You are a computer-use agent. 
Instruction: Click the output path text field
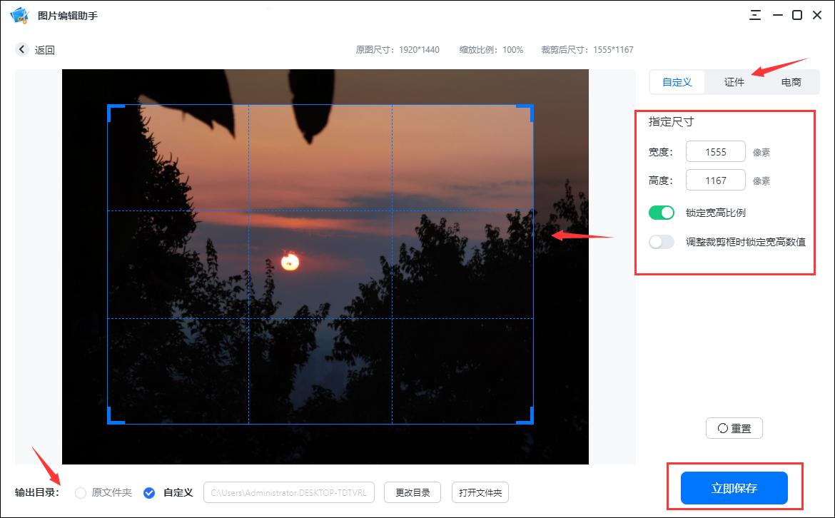tap(289, 492)
